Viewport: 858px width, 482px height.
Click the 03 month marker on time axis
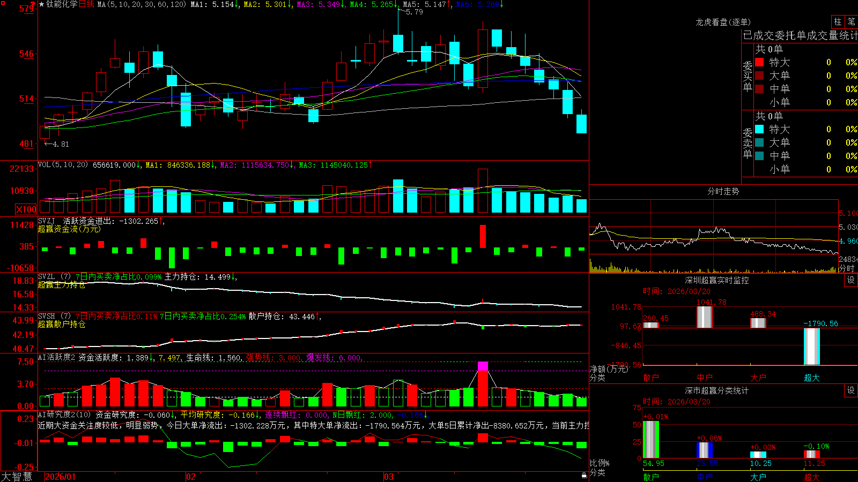tap(389, 477)
